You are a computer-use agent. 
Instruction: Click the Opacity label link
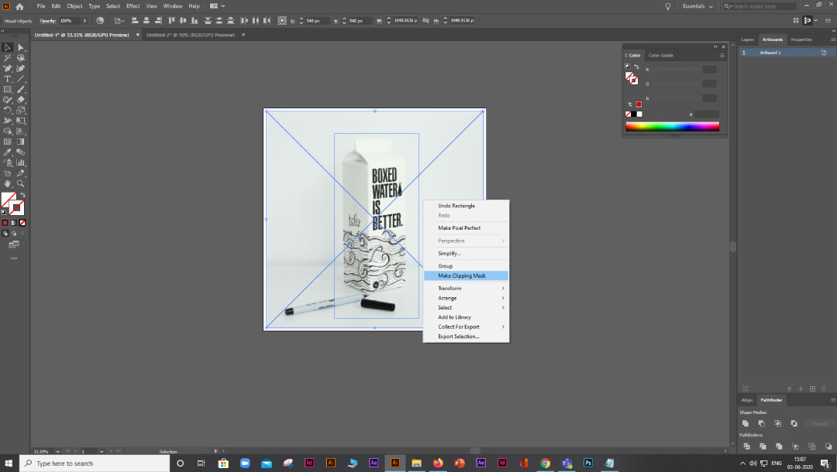(48, 21)
